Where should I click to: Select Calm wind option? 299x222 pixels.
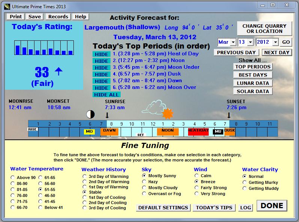click(x=196, y=176)
